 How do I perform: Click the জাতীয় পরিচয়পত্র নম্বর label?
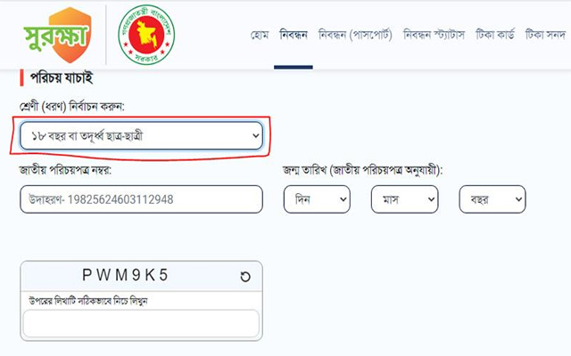coord(65,170)
